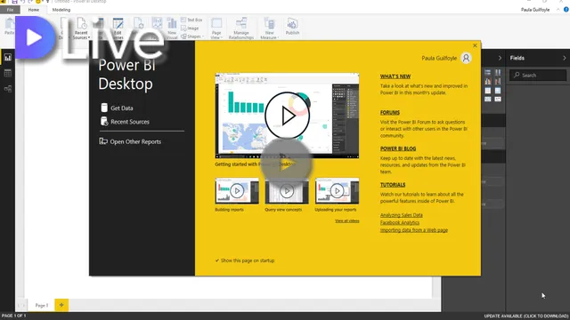Open the FORUMS link
Viewport: 570px width, 320px height.
(390, 113)
